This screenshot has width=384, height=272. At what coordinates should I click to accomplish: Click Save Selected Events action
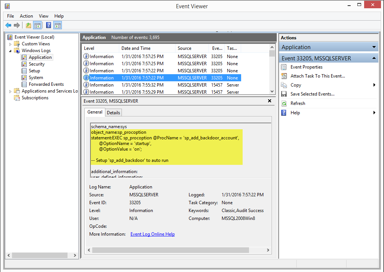312,94
